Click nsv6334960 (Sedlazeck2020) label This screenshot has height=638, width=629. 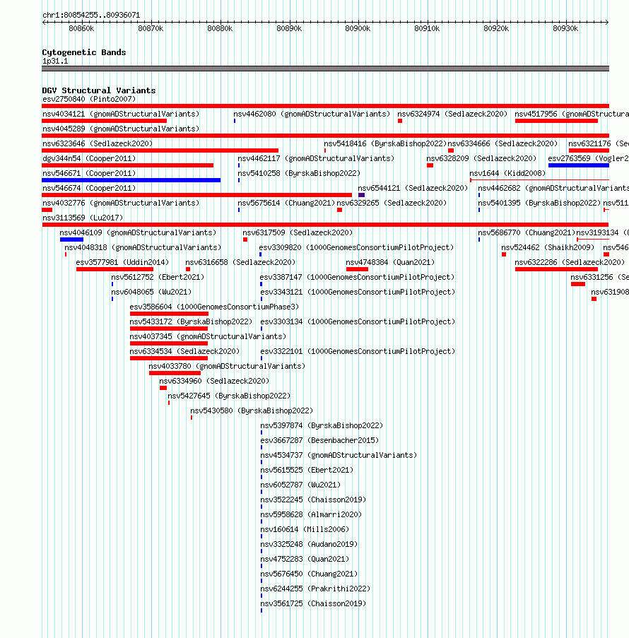pos(214,382)
